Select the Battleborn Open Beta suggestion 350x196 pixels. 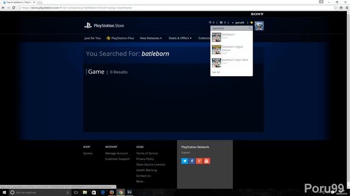[231, 63]
